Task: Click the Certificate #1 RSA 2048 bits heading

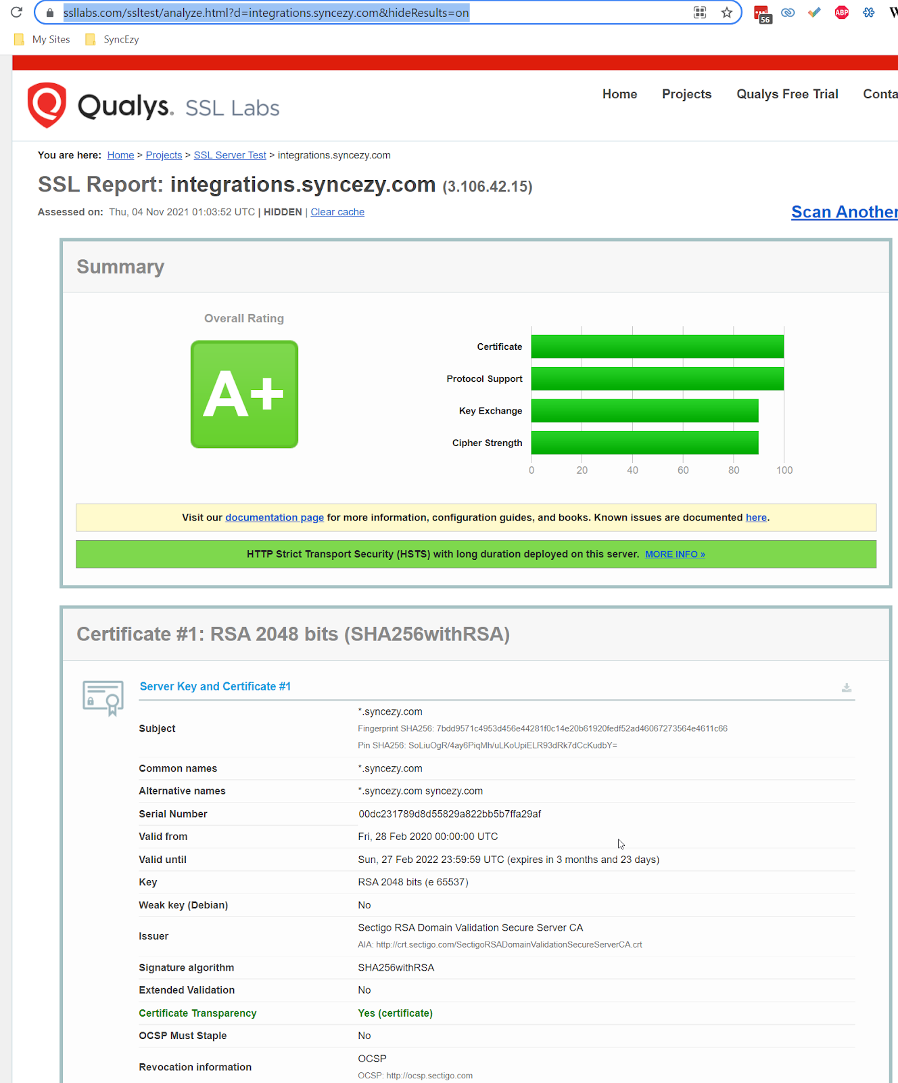Action: (x=293, y=634)
